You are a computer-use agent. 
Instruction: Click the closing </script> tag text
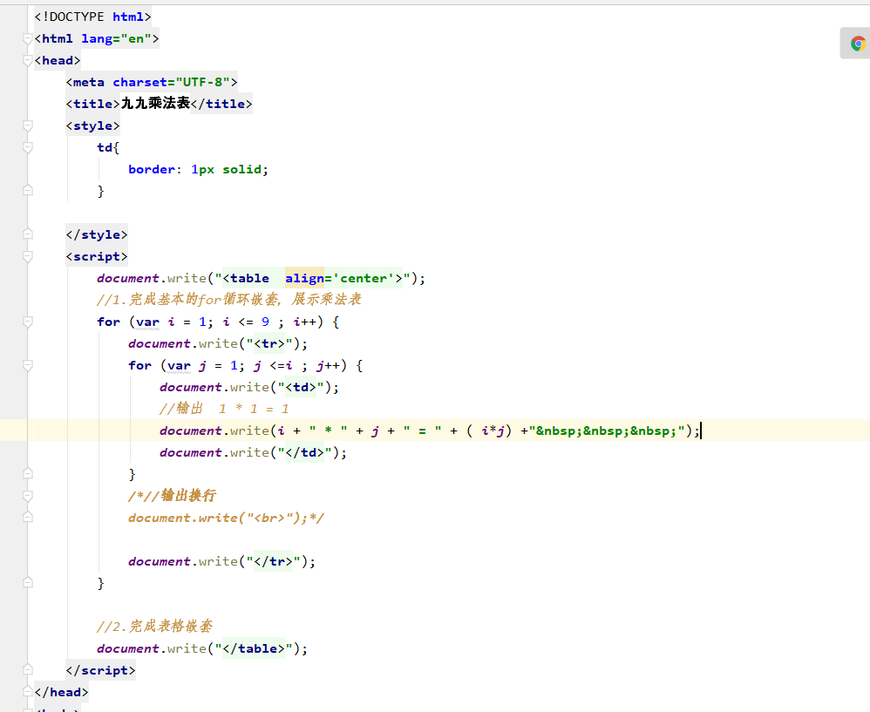(x=100, y=670)
